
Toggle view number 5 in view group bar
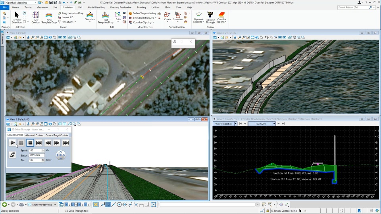tap(79, 204)
